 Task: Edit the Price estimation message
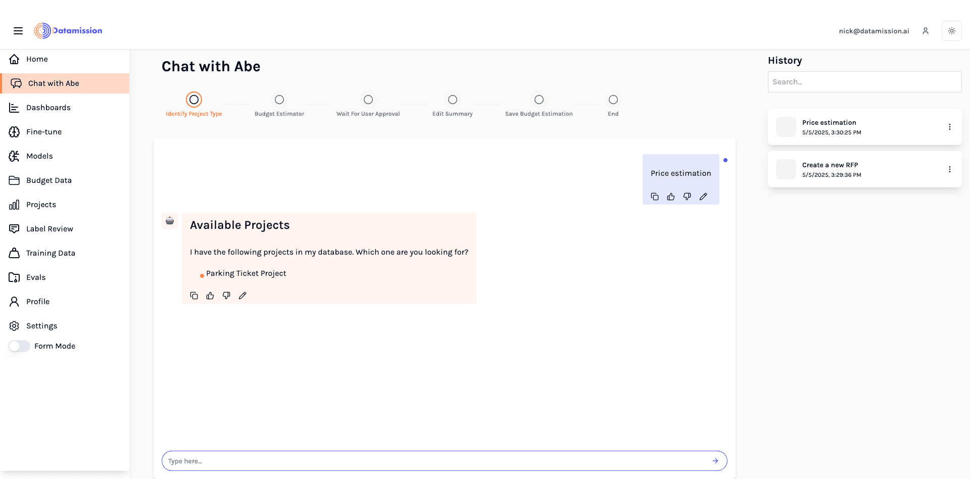(x=703, y=197)
